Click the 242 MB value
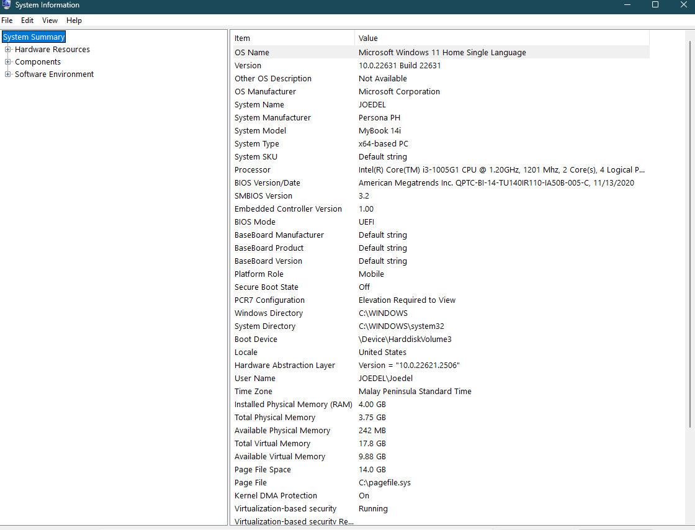 tap(372, 430)
